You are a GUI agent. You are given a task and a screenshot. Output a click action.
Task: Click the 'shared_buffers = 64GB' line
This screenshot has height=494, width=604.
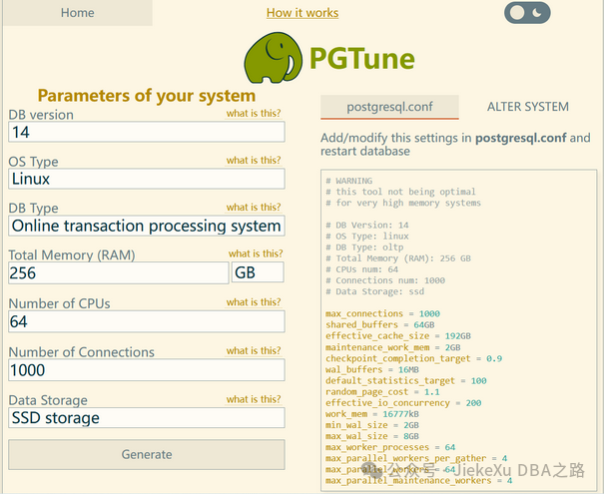click(x=379, y=325)
